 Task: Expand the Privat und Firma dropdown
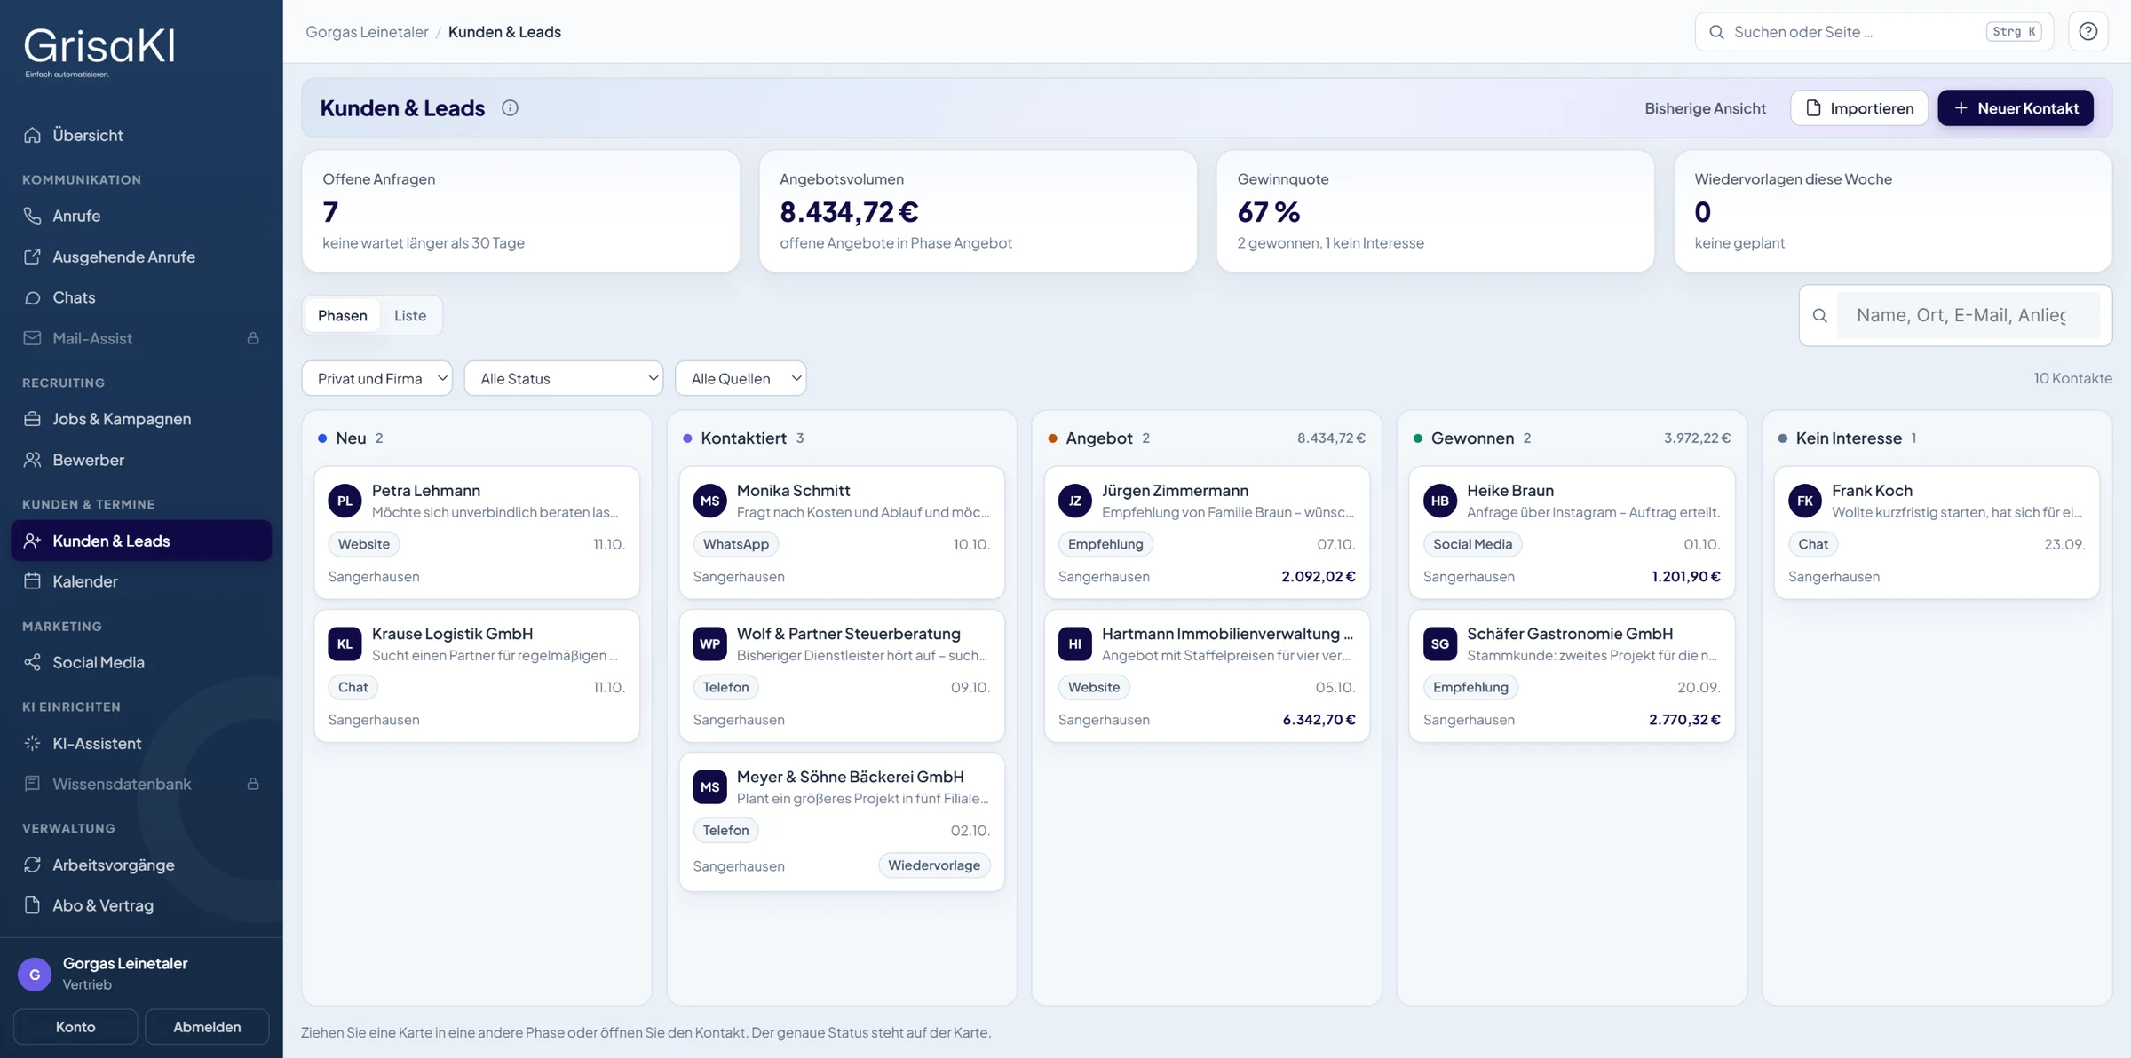click(377, 378)
